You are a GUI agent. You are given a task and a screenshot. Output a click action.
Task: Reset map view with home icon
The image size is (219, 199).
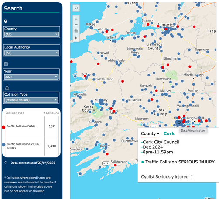[x=76, y=30]
